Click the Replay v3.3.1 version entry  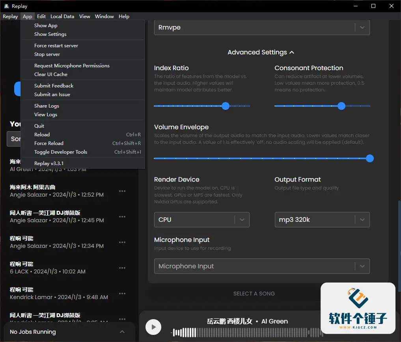(83, 164)
